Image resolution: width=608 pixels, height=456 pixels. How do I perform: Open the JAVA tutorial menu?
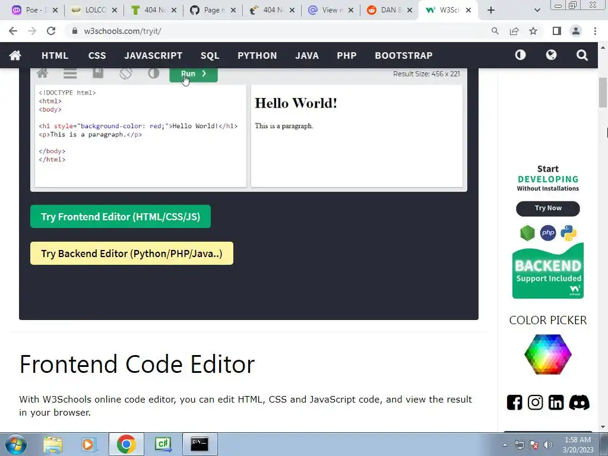tap(307, 55)
